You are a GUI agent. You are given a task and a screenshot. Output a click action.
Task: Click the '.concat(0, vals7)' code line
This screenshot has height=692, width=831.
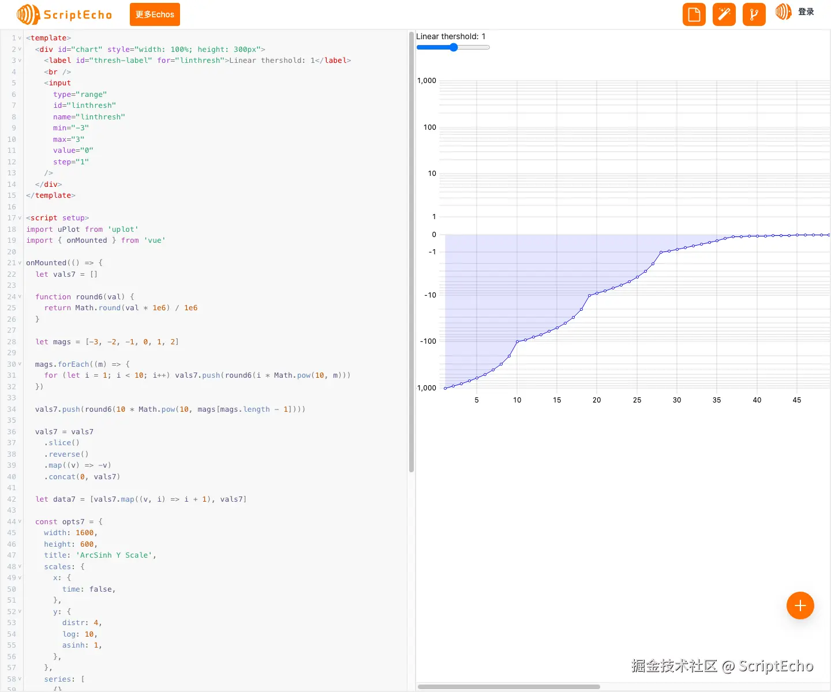coord(83,477)
